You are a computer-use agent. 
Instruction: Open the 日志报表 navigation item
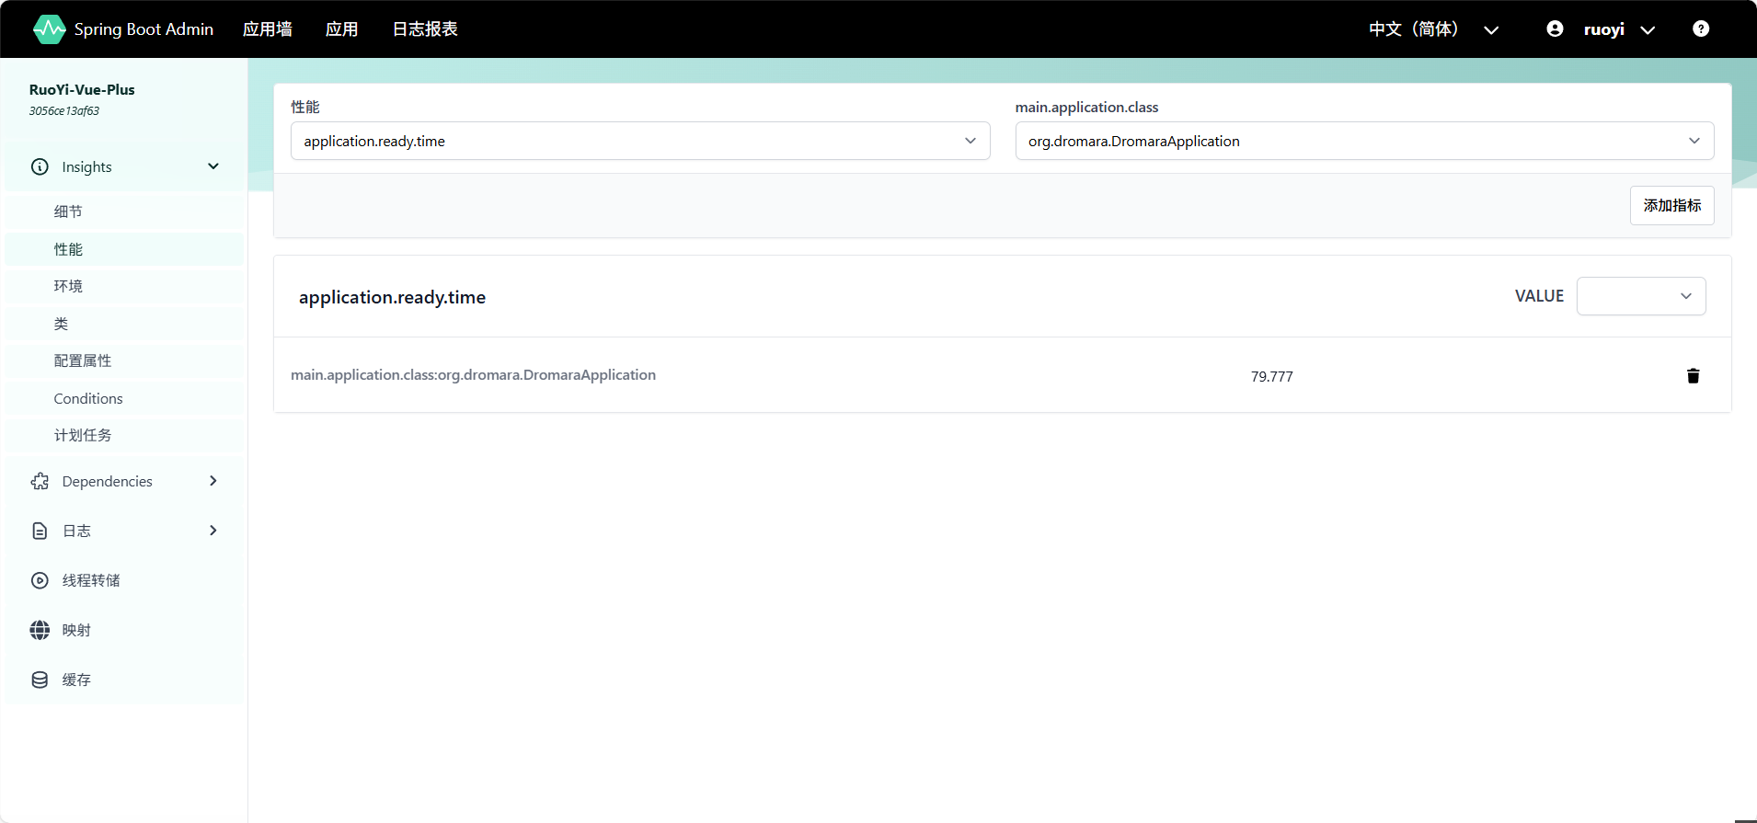coord(425,29)
